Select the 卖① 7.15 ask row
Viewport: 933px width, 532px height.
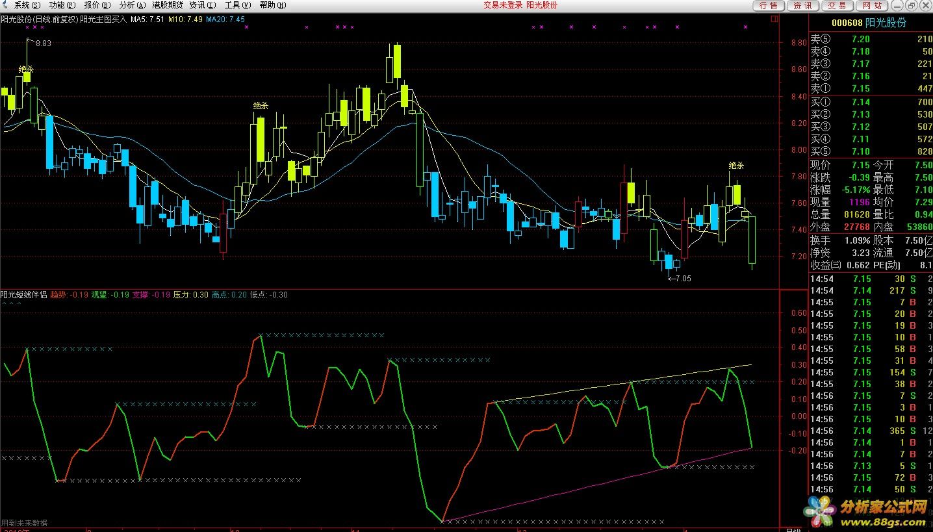871,88
